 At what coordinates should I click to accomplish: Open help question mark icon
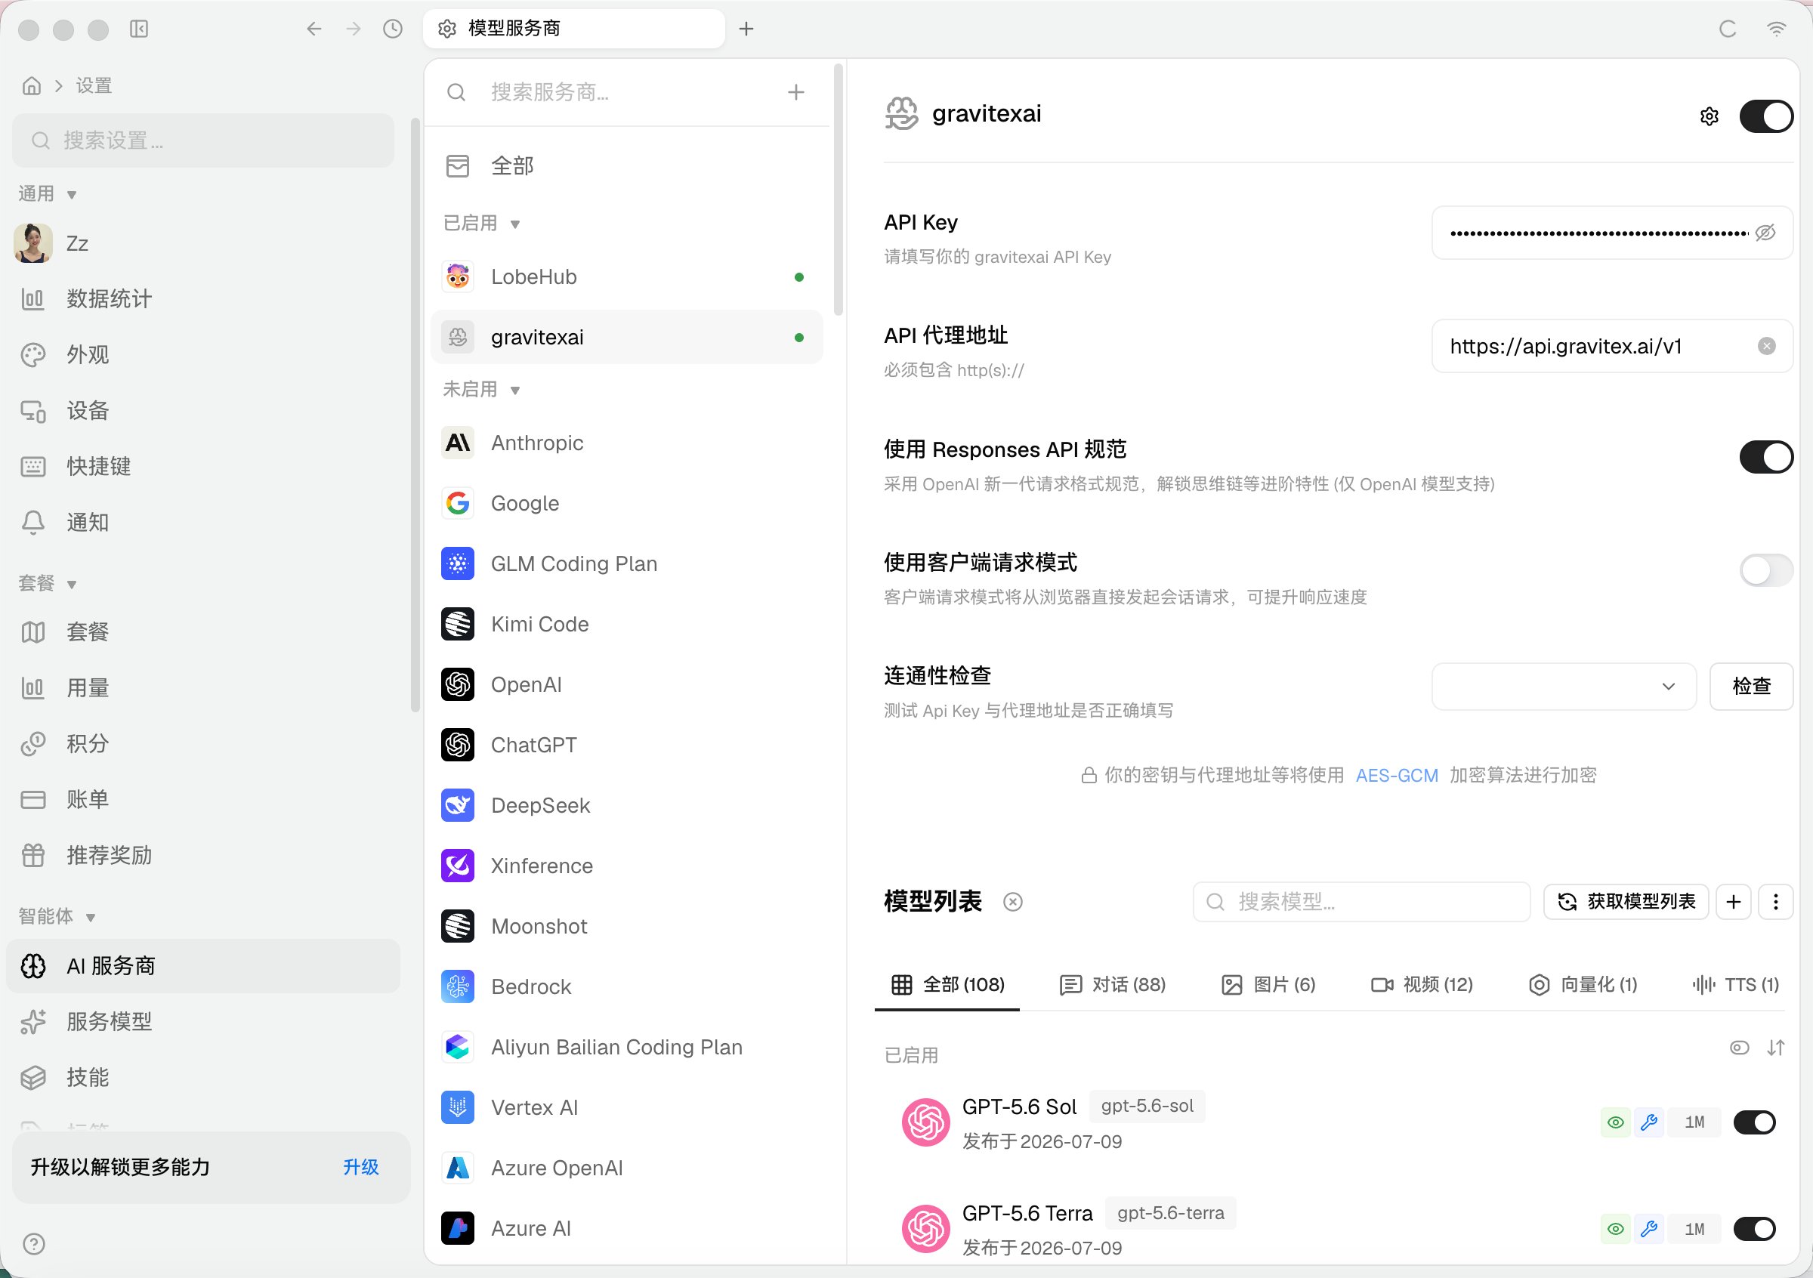[x=34, y=1244]
